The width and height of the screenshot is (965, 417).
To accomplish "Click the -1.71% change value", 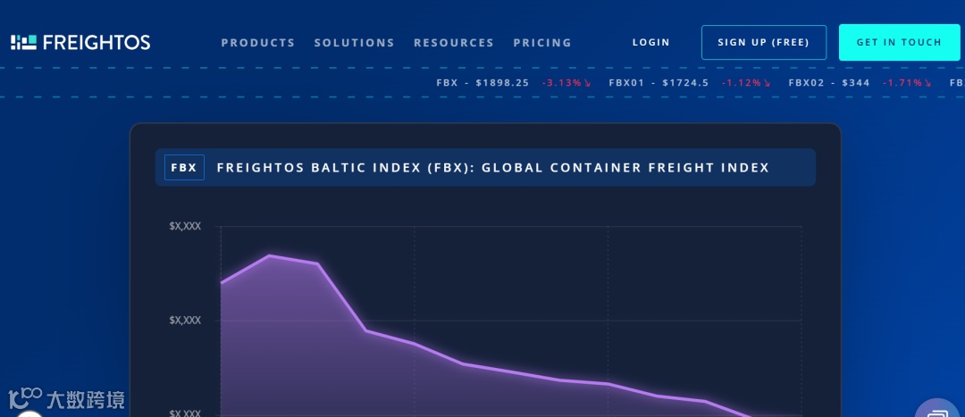I will point(907,82).
